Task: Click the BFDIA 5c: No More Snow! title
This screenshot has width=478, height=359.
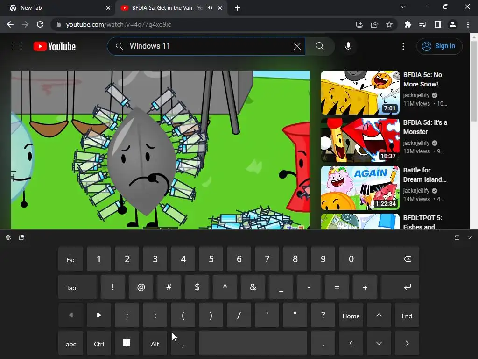Action: coord(422,79)
